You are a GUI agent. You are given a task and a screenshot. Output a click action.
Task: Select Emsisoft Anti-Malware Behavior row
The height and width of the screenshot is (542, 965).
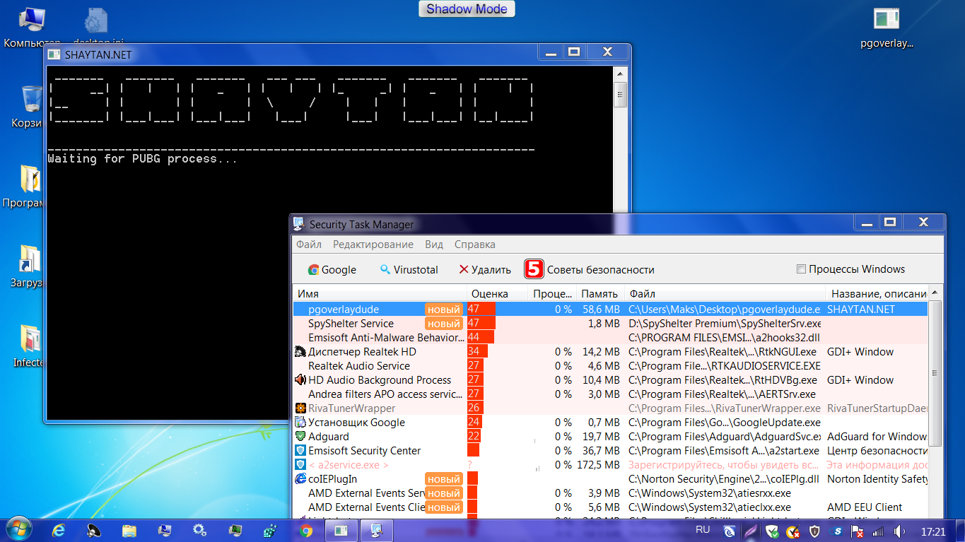pos(610,338)
